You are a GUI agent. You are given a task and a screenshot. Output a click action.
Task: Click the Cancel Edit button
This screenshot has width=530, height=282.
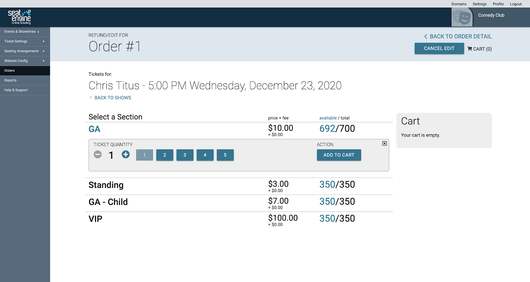(439, 49)
